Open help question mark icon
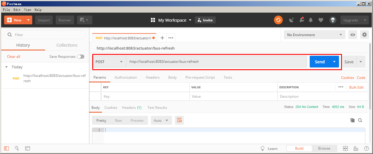Image resolution: width=373 pixels, height=154 pixels. (x=367, y=148)
